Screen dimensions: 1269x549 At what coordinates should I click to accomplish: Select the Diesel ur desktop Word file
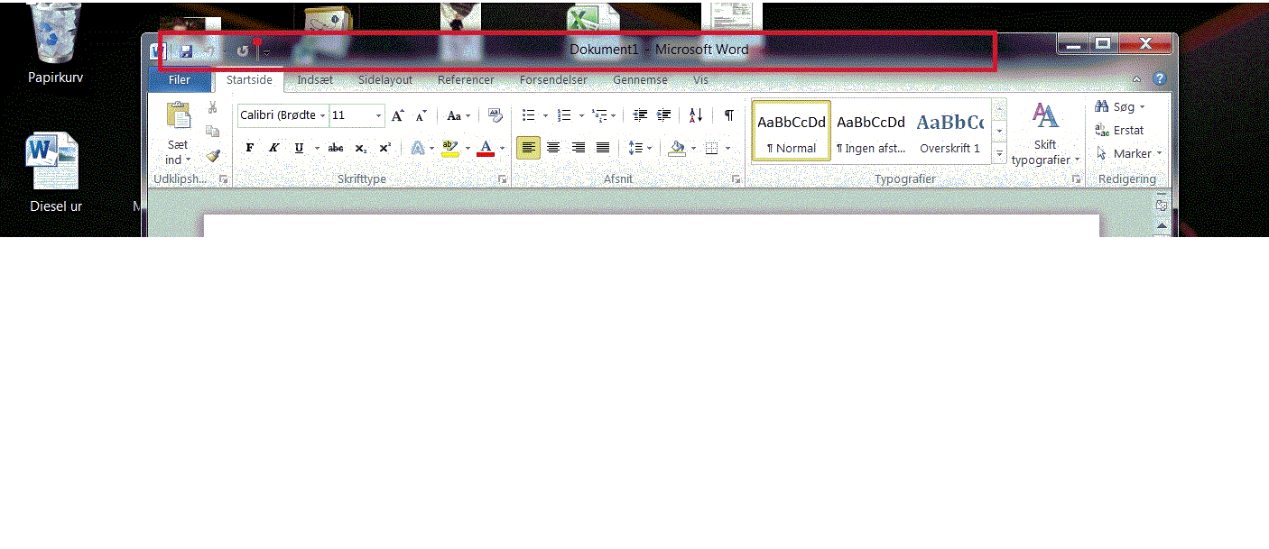tap(56, 174)
